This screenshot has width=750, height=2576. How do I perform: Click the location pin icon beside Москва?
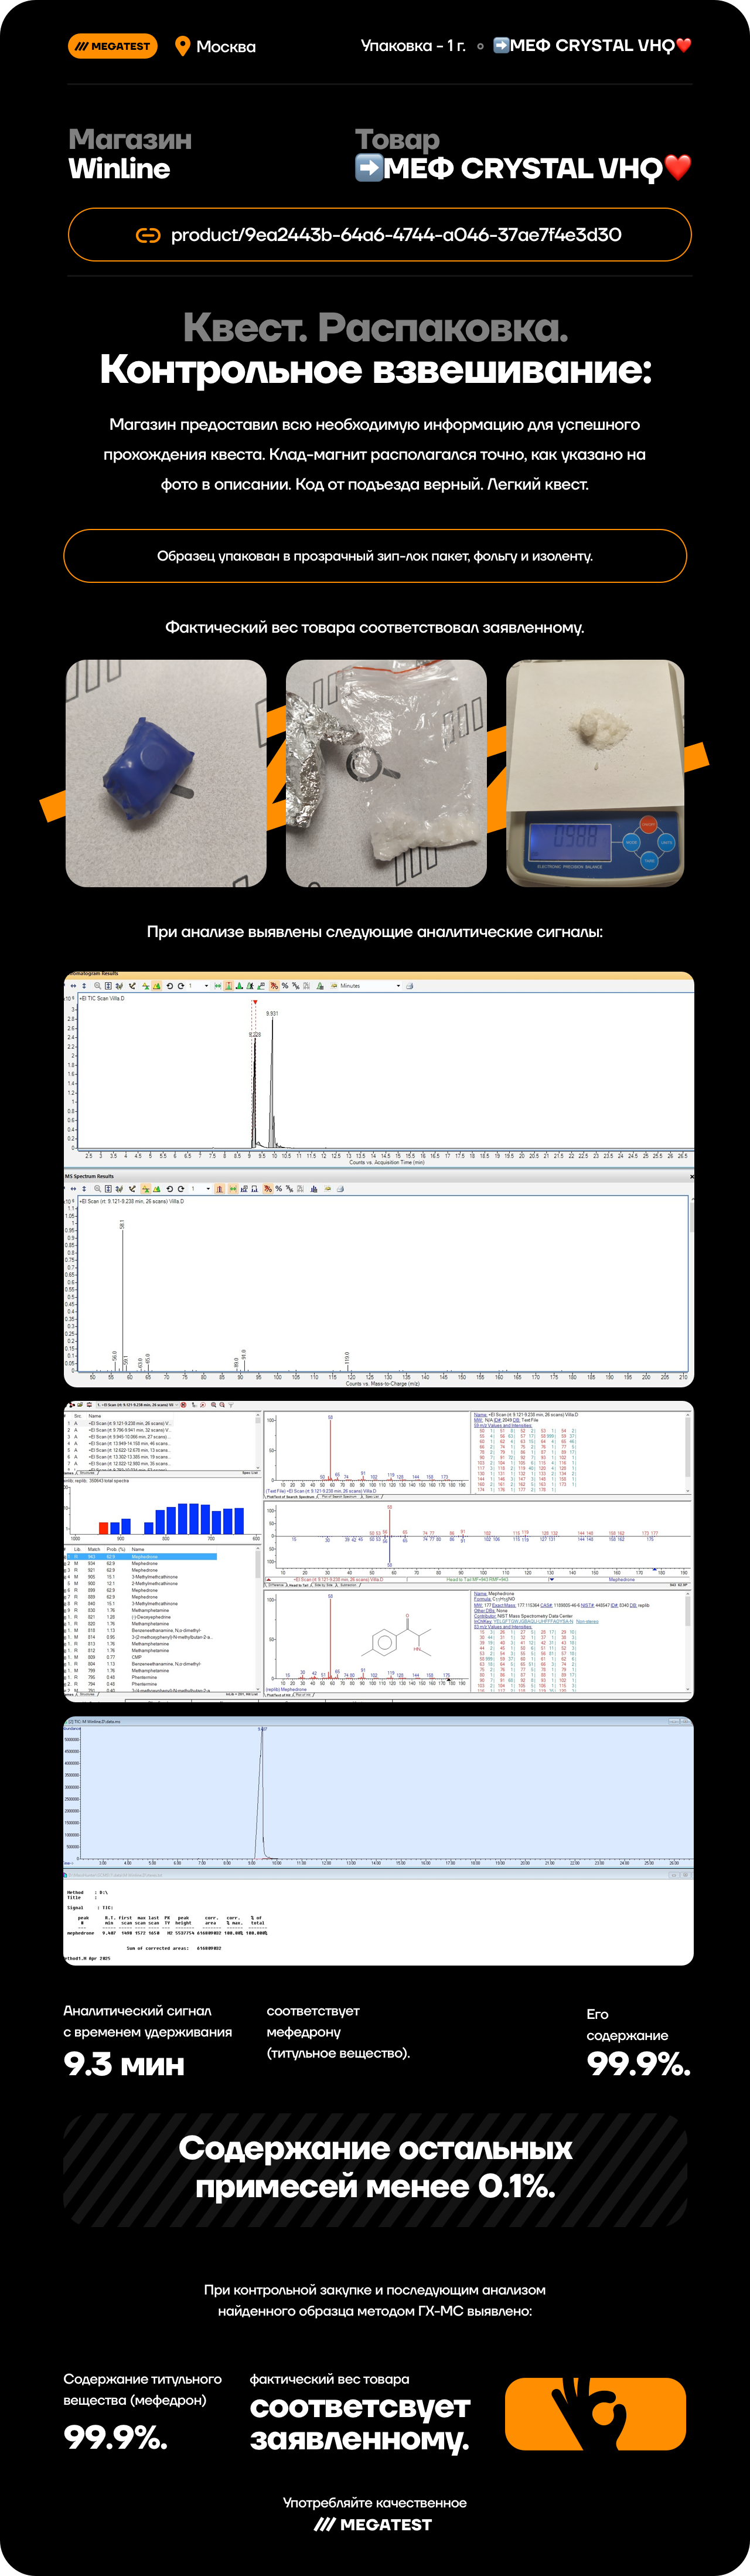point(182,46)
